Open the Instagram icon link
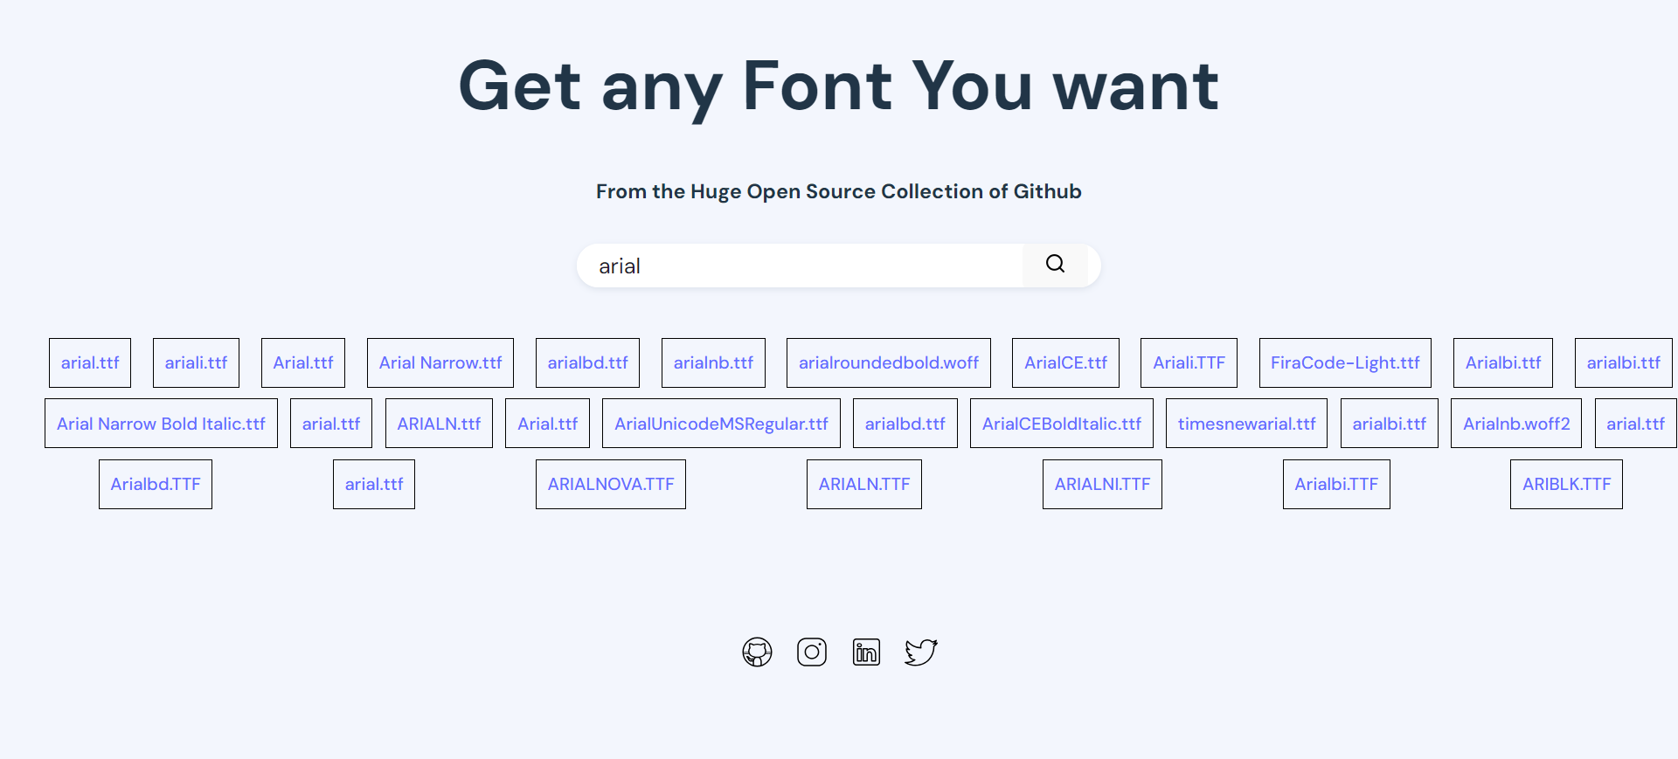Image resolution: width=1678 pixels, height=759 pixels. 812,652
